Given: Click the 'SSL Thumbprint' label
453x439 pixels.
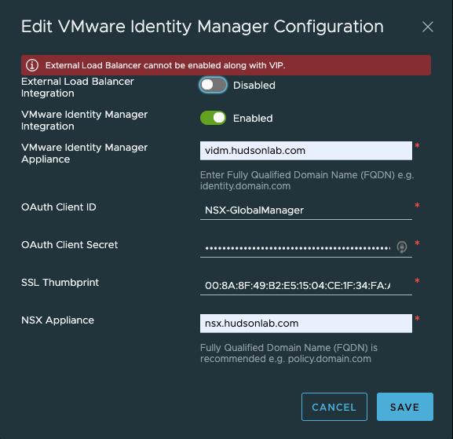Looking at the screenshot, I should click(x=60, y=283).
